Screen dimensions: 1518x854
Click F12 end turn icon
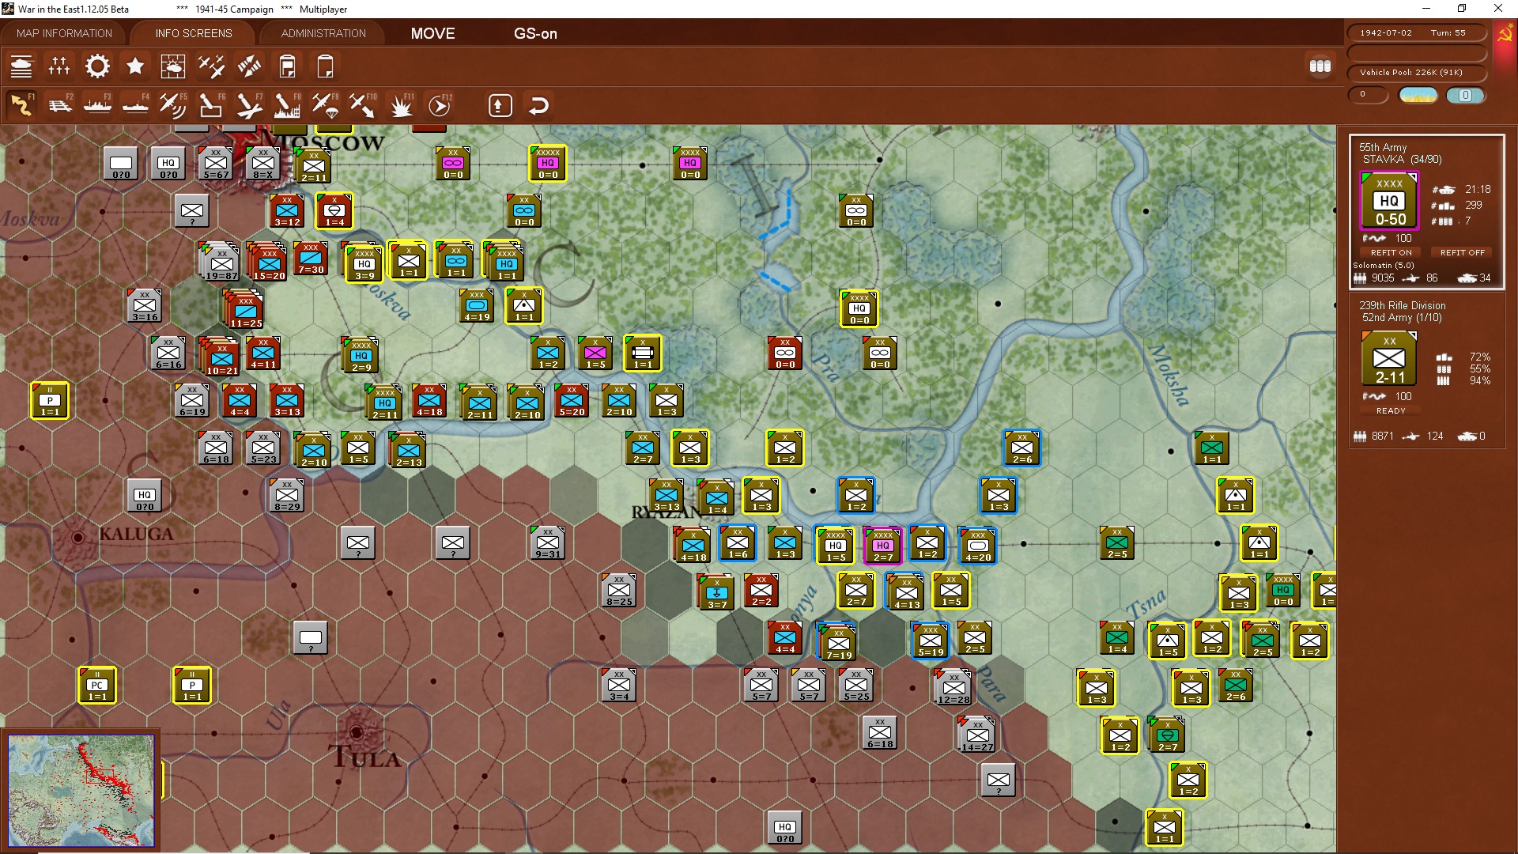pos(440,105)
